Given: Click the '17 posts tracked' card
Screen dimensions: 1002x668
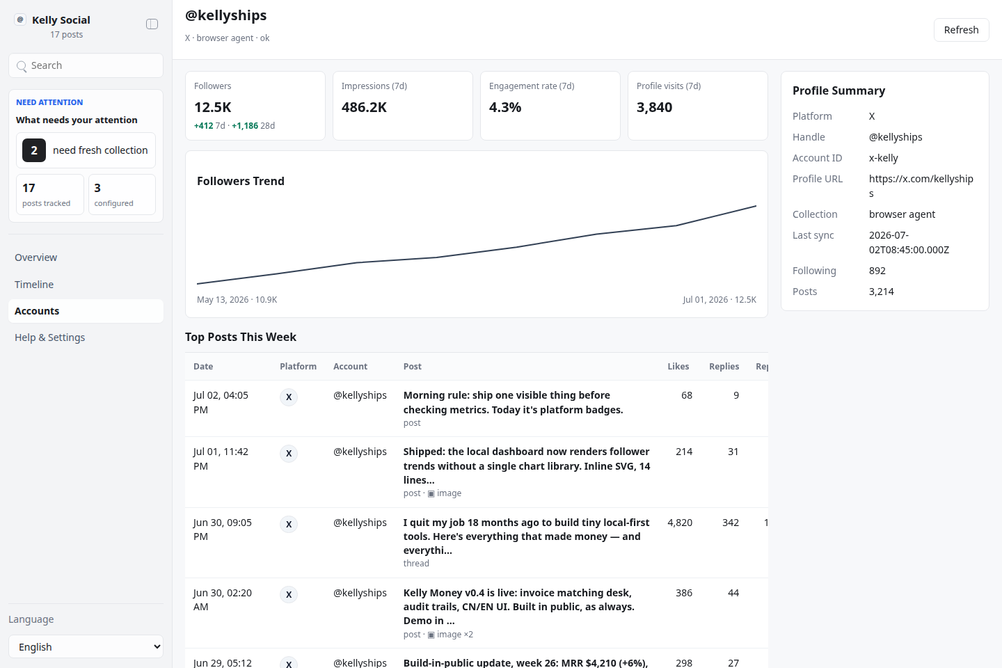Looking at the screenshot, I should [50, 195].
